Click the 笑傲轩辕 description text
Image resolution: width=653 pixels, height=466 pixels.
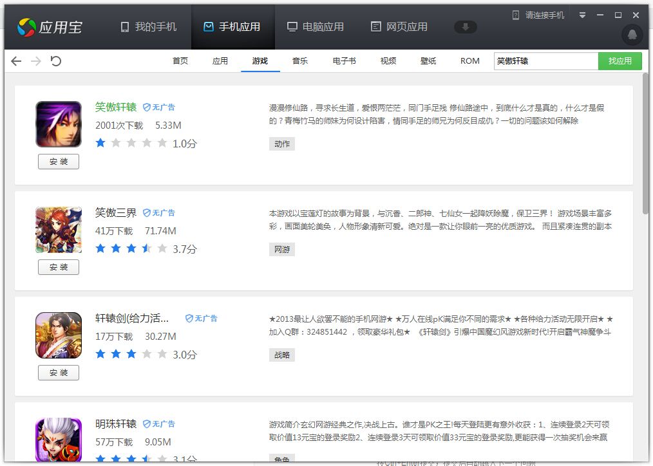coord(437,115)
